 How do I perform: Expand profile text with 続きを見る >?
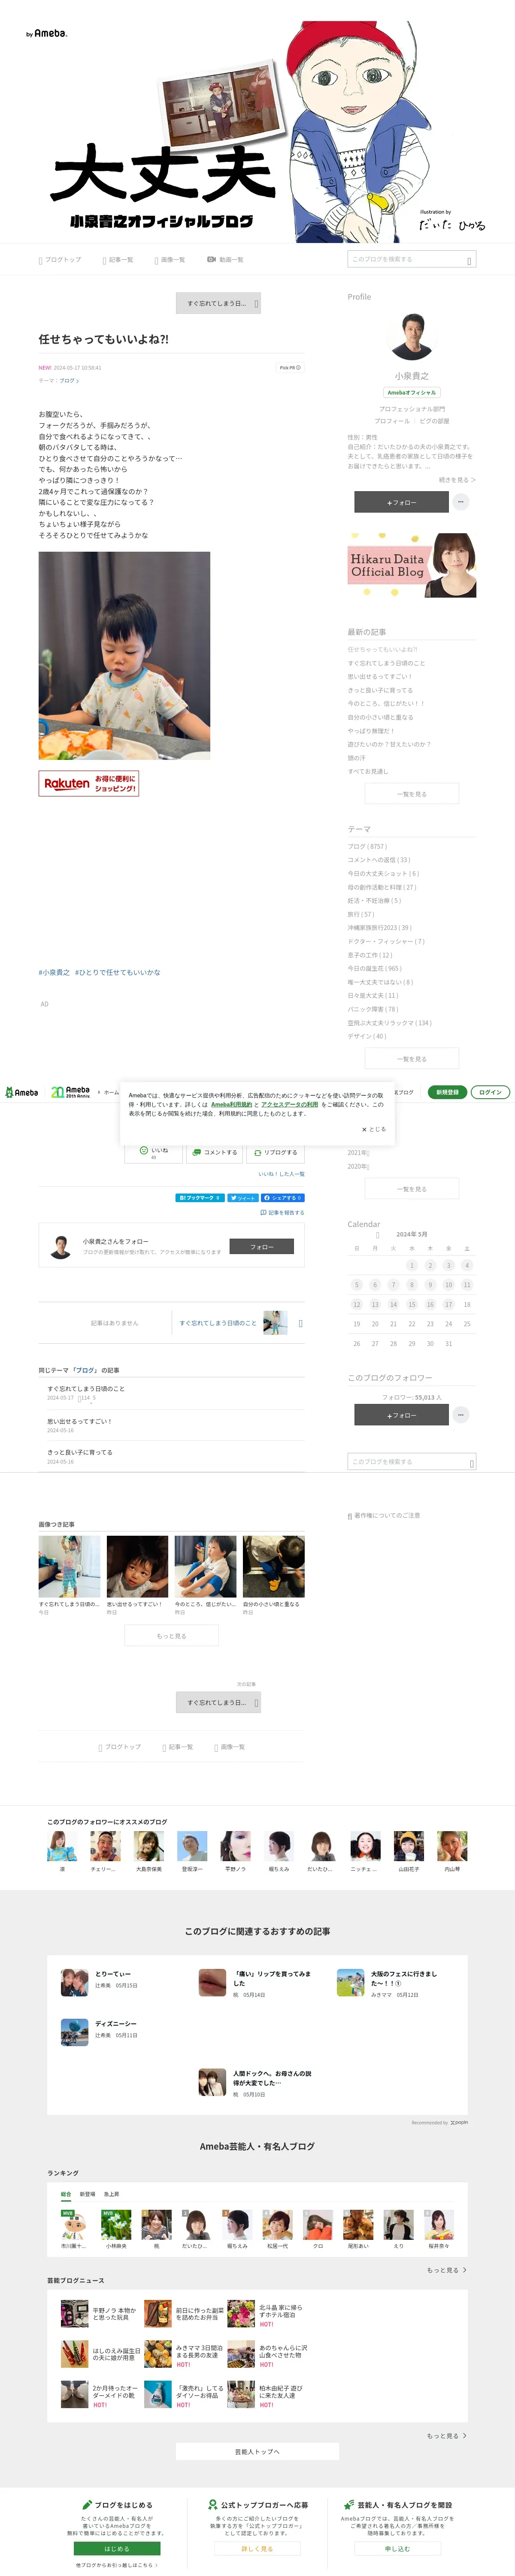coord(457,480)
